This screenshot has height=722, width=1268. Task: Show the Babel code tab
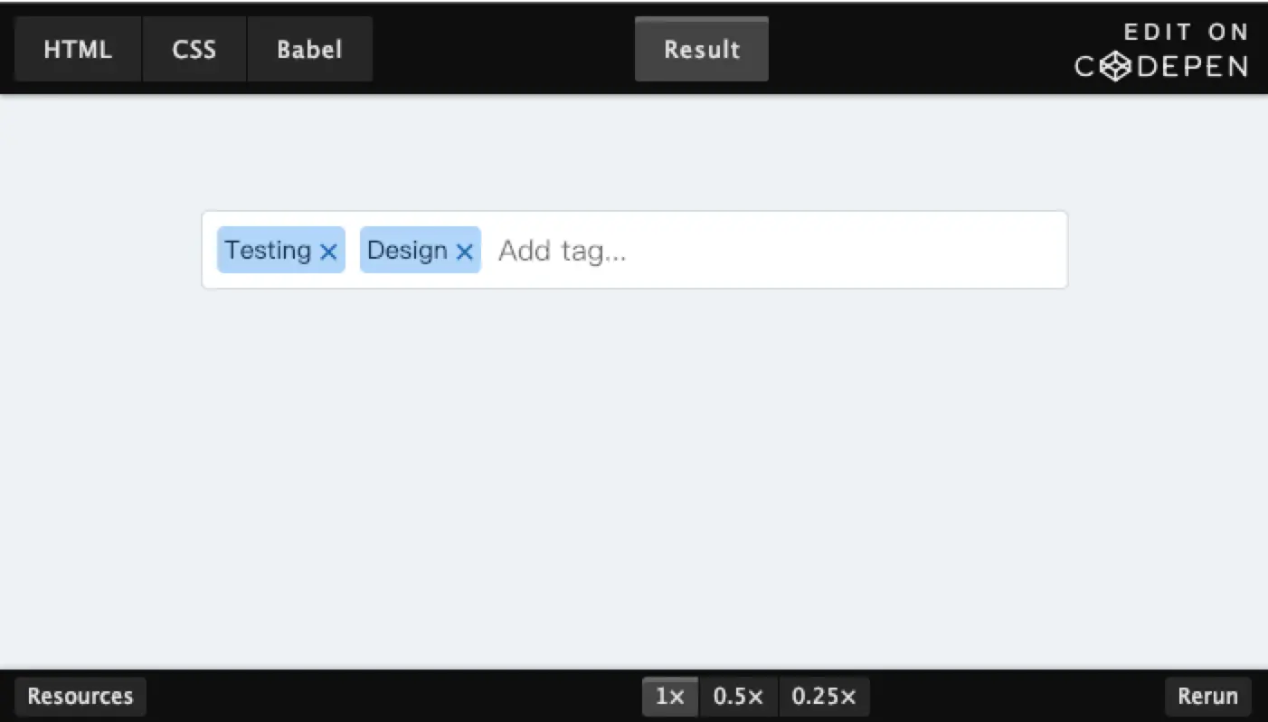click(309, 49)
